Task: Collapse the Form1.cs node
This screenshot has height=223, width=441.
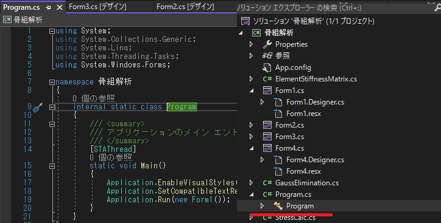Action: pos(252,91)
